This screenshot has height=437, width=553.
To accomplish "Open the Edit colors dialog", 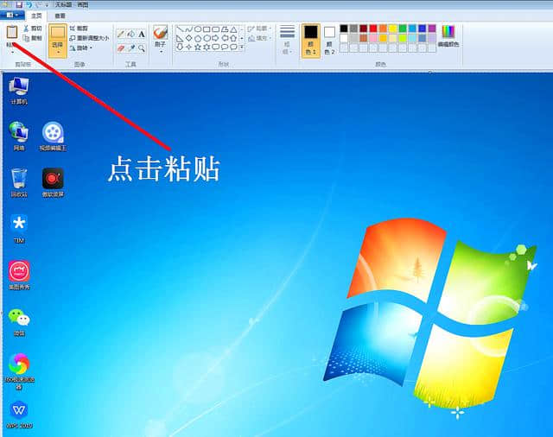I will pos(448,36).
